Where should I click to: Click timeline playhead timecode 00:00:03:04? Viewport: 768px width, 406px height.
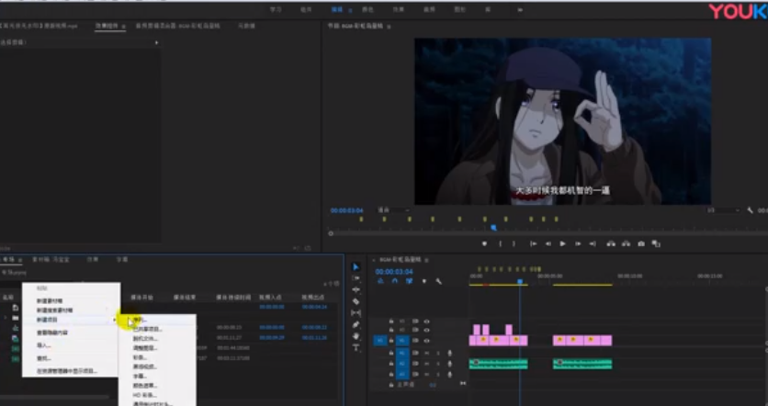[x=394, y=271]
